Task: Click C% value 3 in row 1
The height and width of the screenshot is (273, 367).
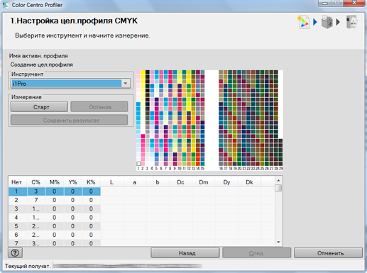Action: click(36, 191)
